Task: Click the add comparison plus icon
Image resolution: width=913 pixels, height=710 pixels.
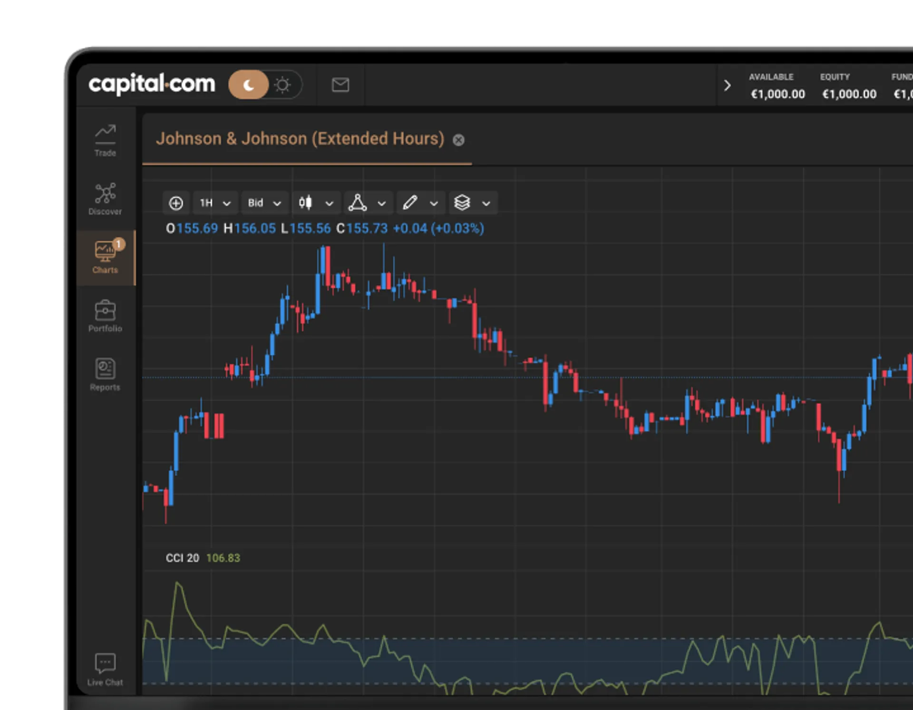Action: coord(176,203)
